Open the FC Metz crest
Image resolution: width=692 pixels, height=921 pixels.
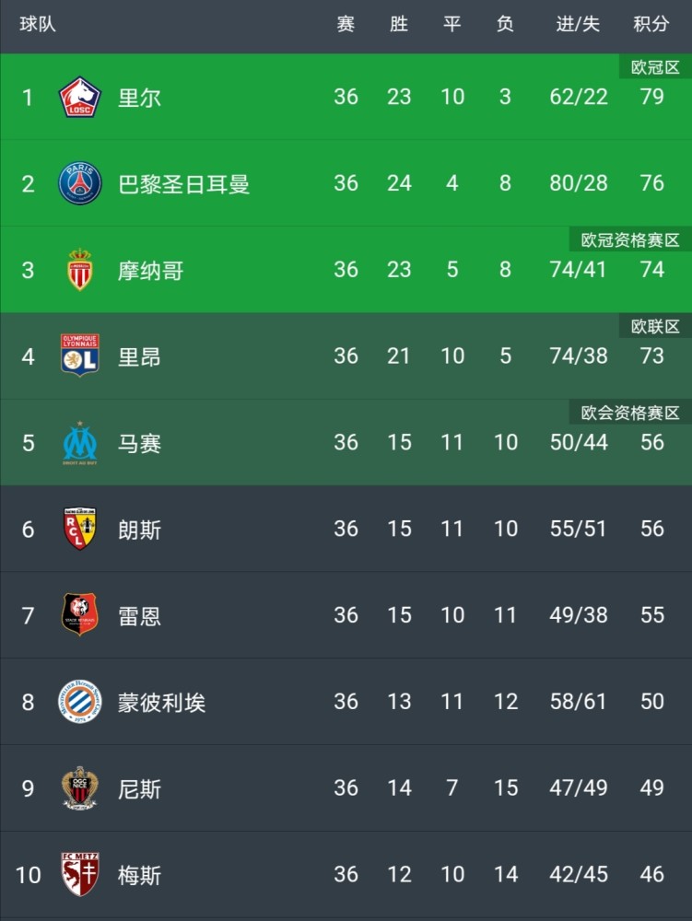click(x=80, y=874)
